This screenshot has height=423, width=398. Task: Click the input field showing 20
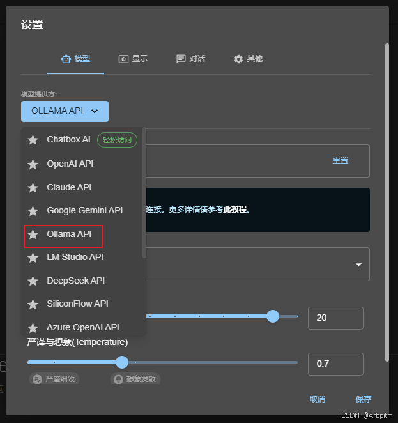point(335,318)
